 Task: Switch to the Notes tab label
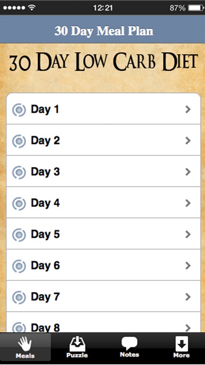129,355
